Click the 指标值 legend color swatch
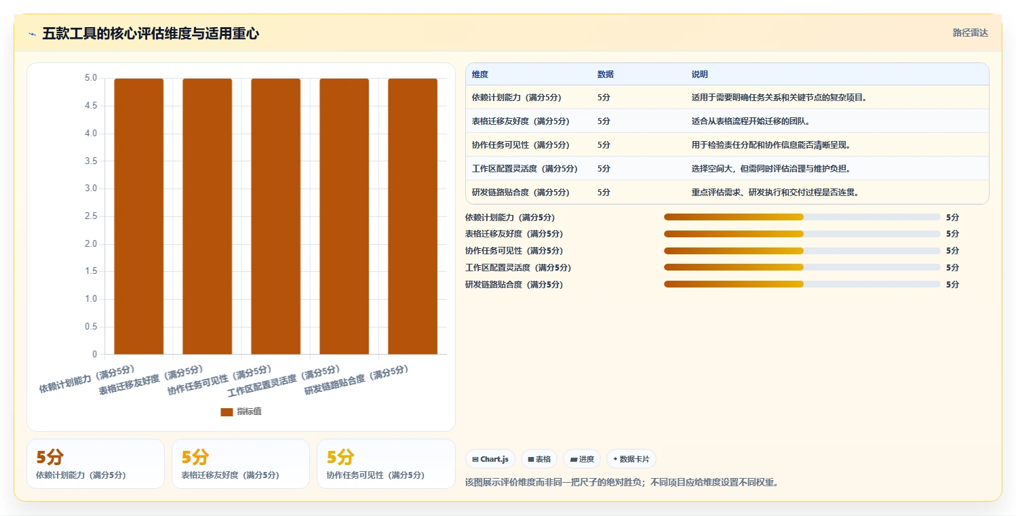This screenshot has height=516, width=1016. [227, 412]
